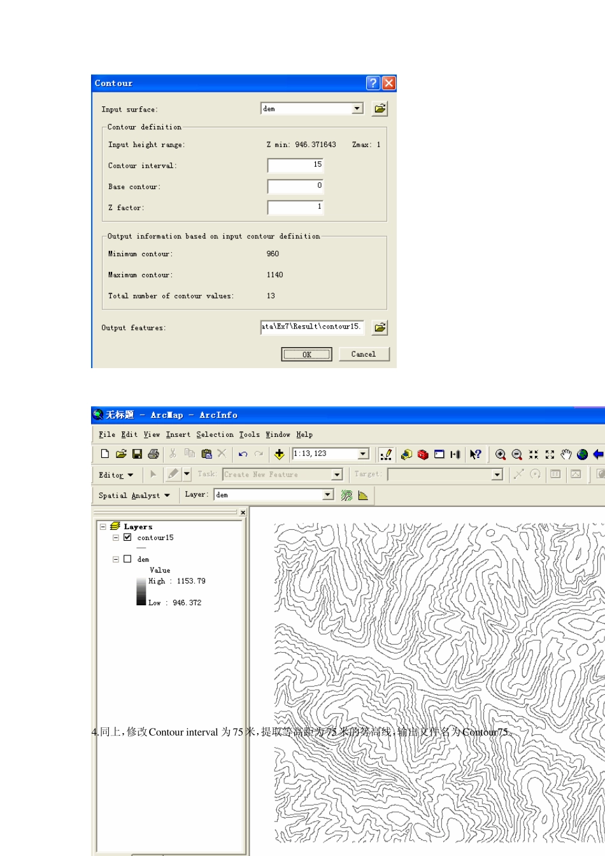605x856 pixels.
Task: Open the Spatial Analyst Layer dem dropdown
Action: coord(328,495)
